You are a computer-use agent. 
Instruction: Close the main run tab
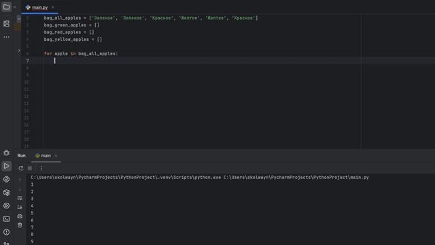click(x=56, y=156)
